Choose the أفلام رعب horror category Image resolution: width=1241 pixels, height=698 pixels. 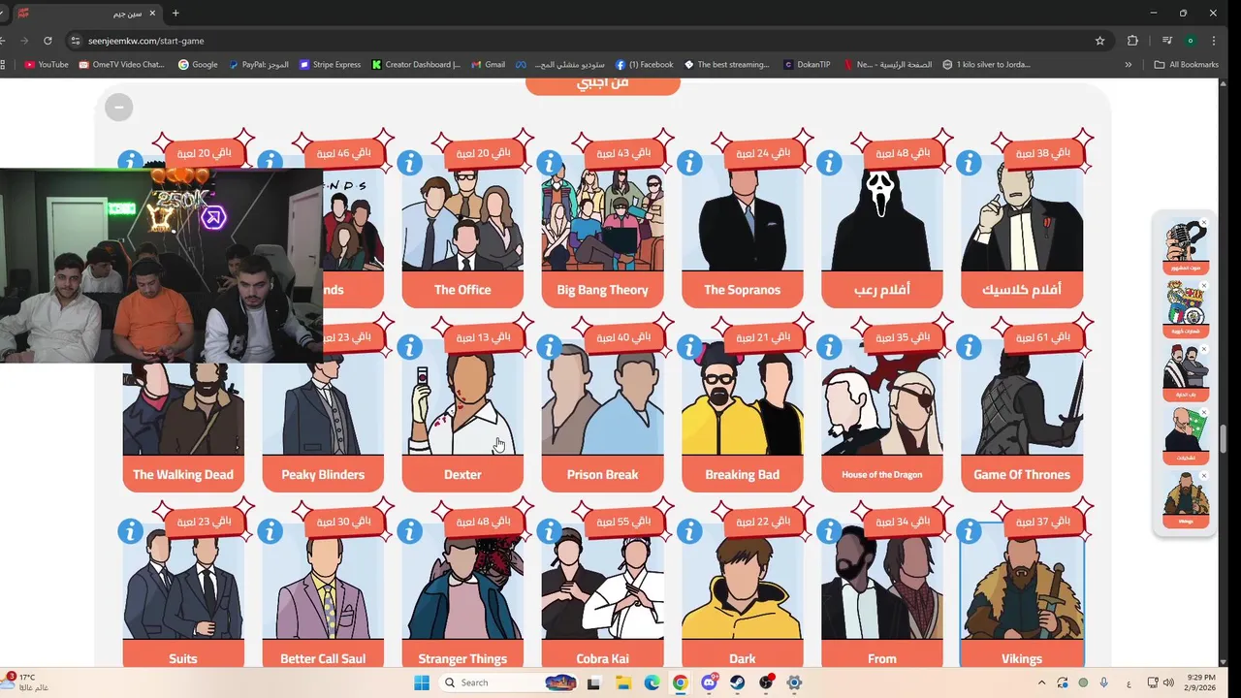881,231
